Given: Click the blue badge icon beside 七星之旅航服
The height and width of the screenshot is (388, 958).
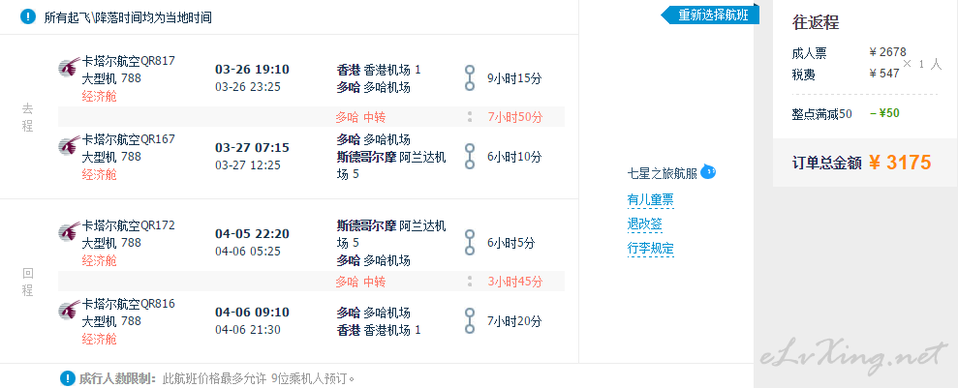Looking at the screenshot, I should tap(708, 171).
